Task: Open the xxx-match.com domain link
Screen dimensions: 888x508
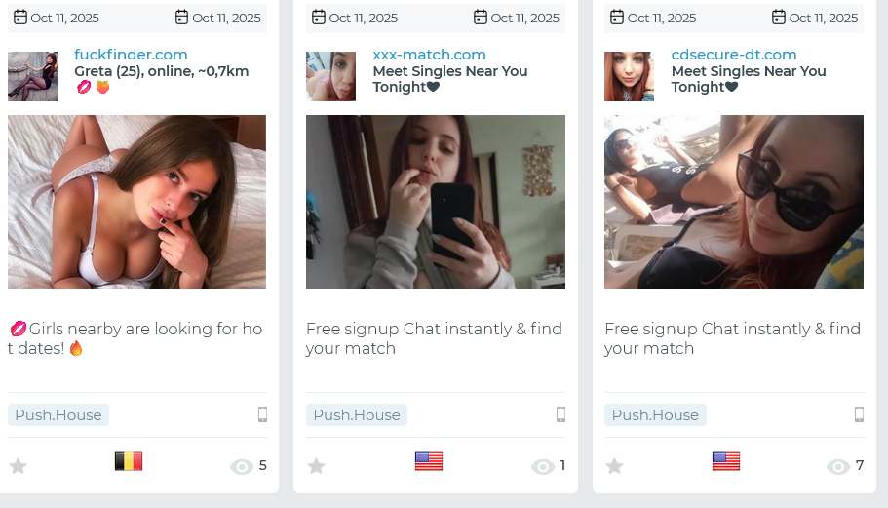Action: (429, 55)
